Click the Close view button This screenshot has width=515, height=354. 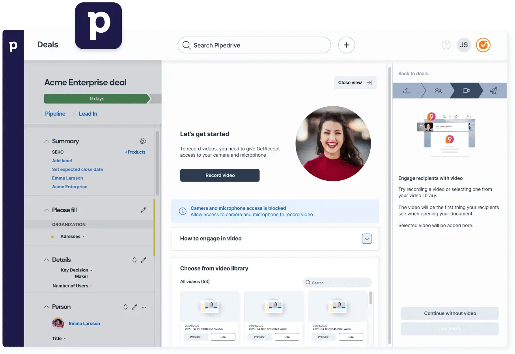[x=355, y=83]
